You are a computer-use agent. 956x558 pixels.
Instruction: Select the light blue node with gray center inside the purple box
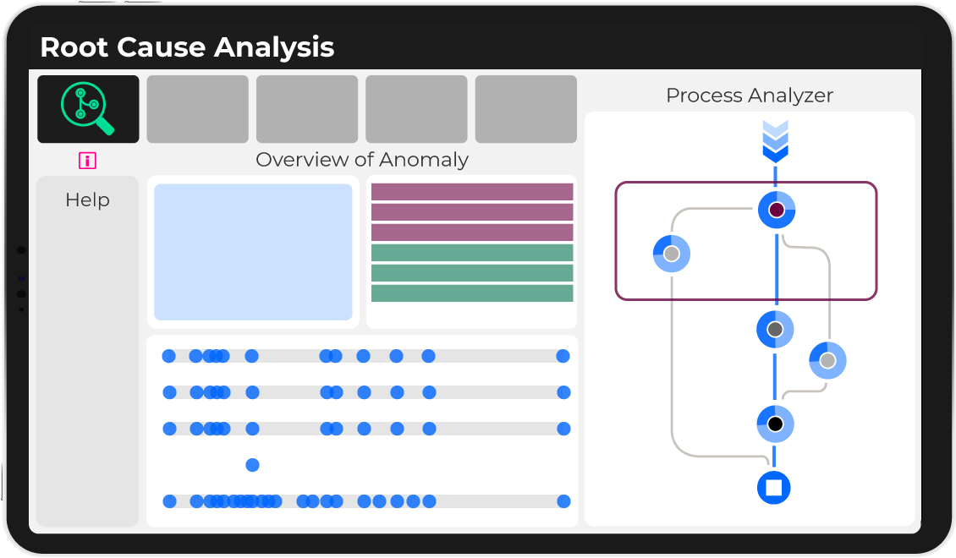pos(672,254)
